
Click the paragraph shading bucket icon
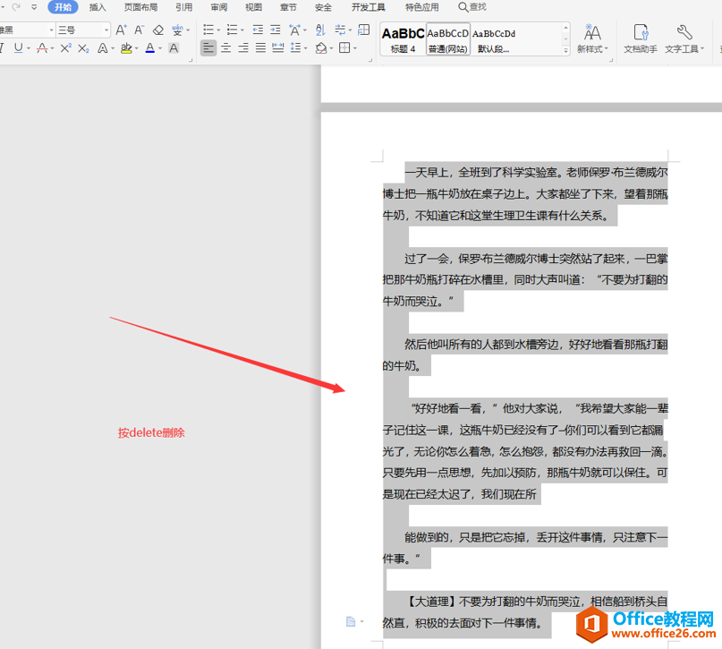tap(321, 48)
